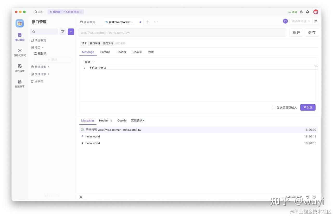The image size is (333, 216).
Task: Go to the 主页 home tab
Action: tap(38, 12)
